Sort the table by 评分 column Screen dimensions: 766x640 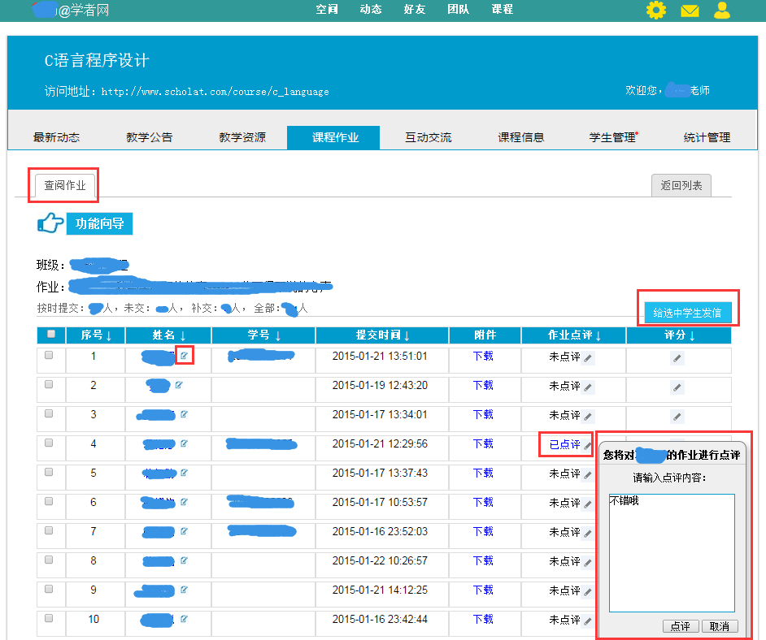(692, 335)
